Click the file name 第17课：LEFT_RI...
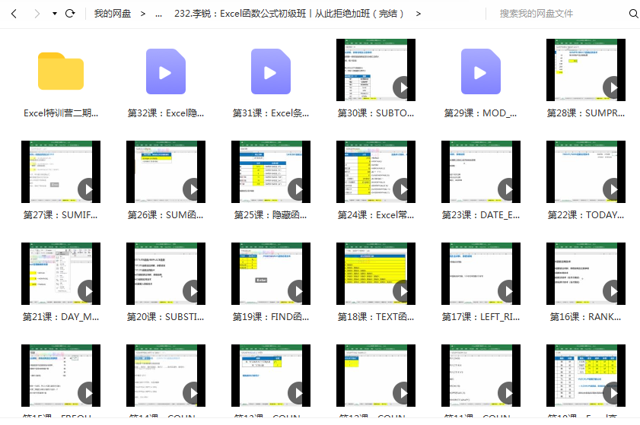 click(481, 317)
